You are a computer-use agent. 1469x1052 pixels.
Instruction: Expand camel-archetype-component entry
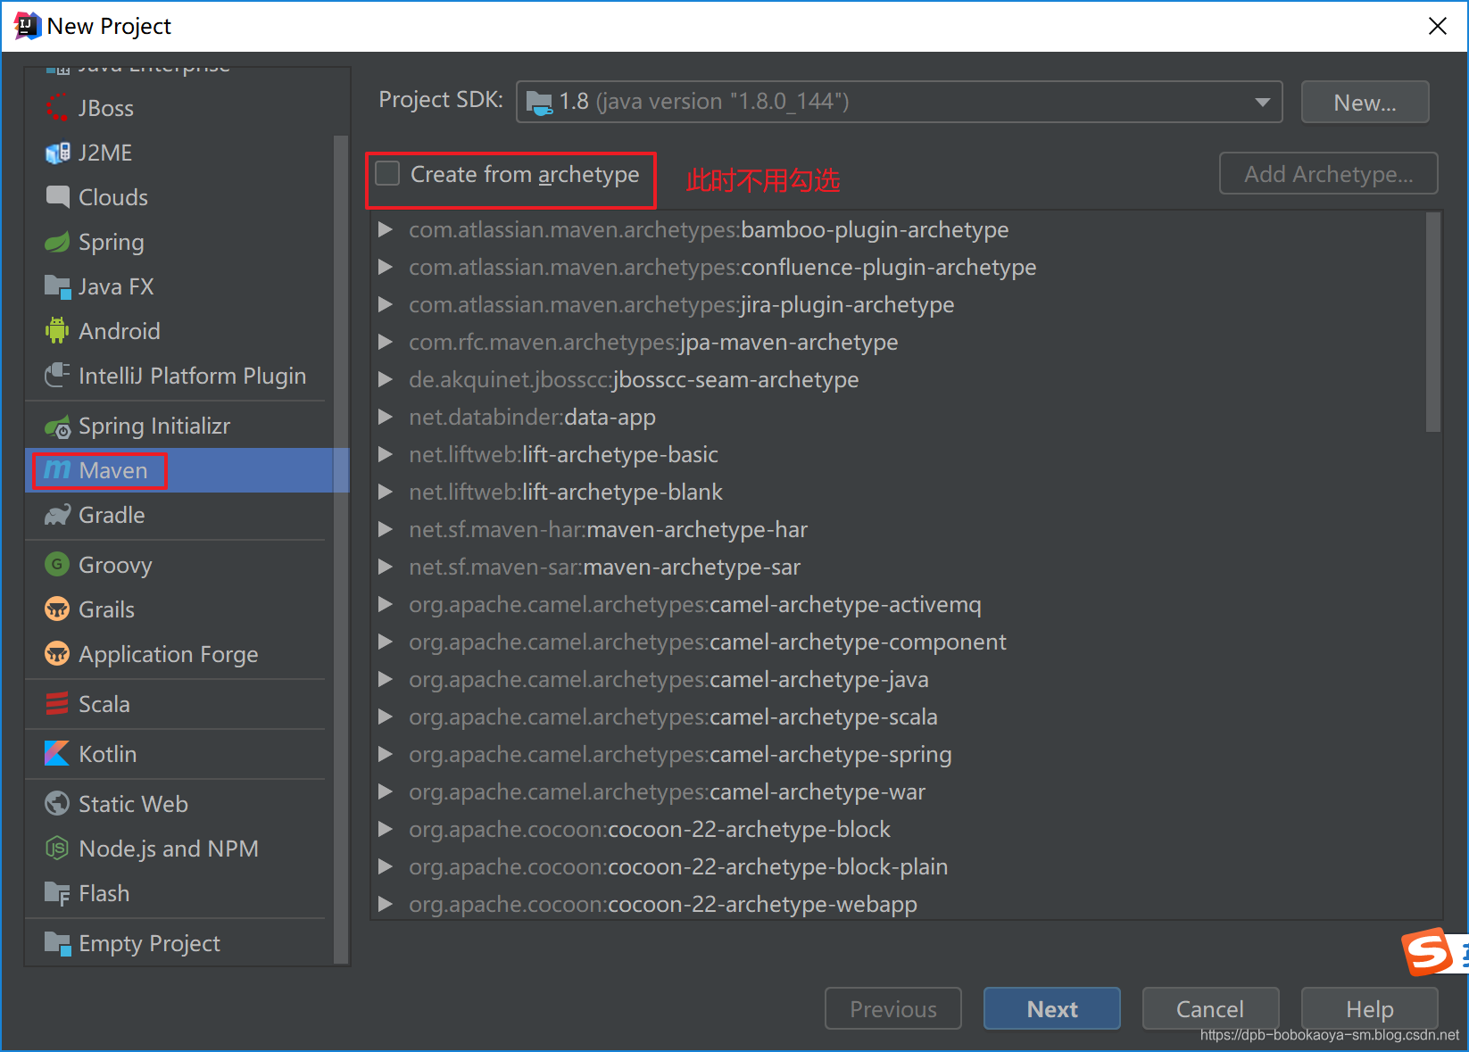(386, 642)
